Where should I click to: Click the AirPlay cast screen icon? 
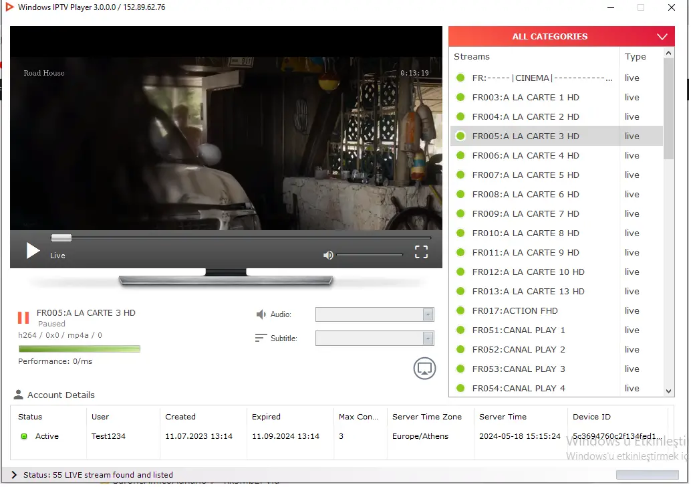[x=425, y=369]
